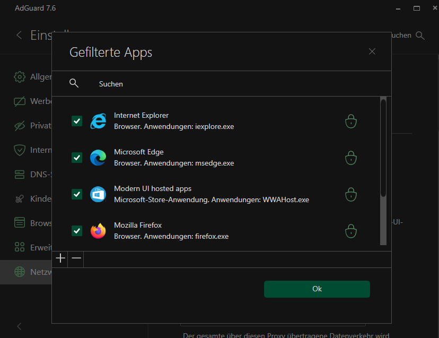Disable filtering for Microsoft Edge checkbox
The width and height of the screenshot is (439, 338).
pos(77,158)
